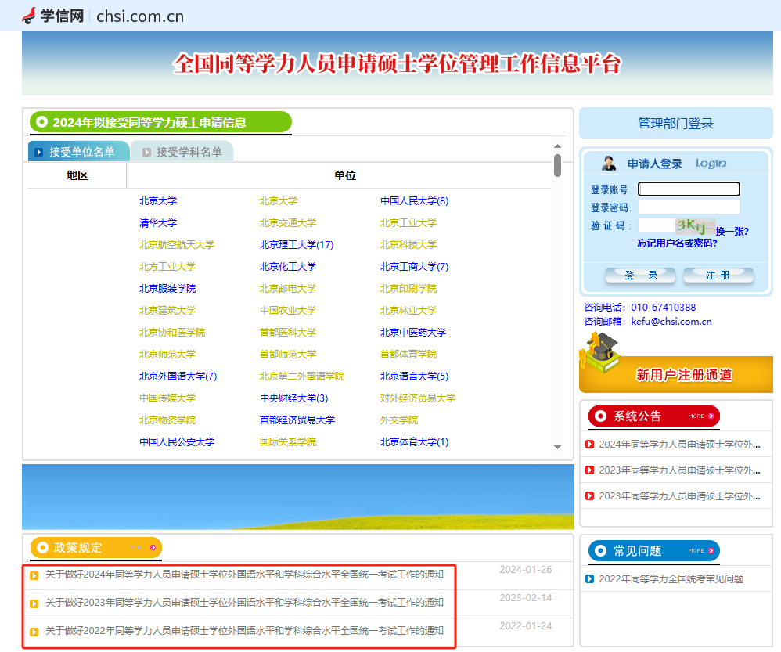
Task: Open 北京语言大学(5) link
Action: coord(414,376)
